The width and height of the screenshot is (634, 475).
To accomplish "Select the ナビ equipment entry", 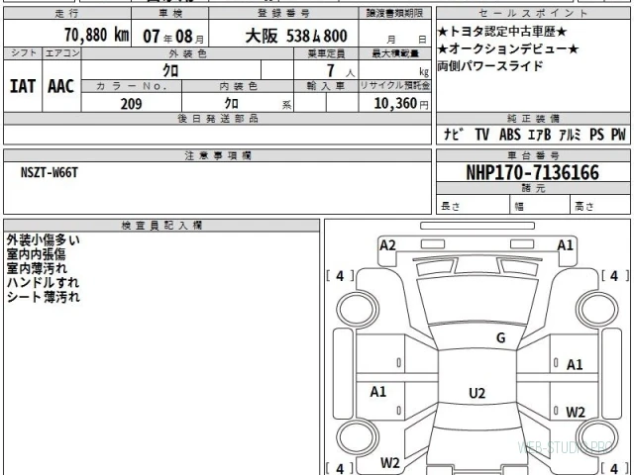I will 453,135.
